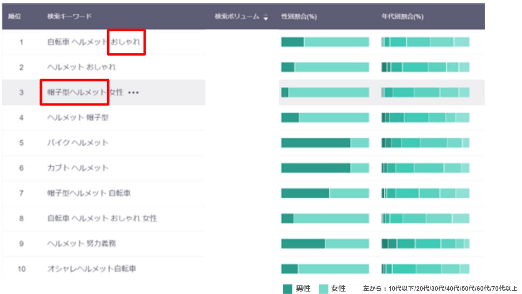The image size is (522, 294).
Task: Click the gender ratio bar for バイク ヘルメット
Action: [325, 143]
